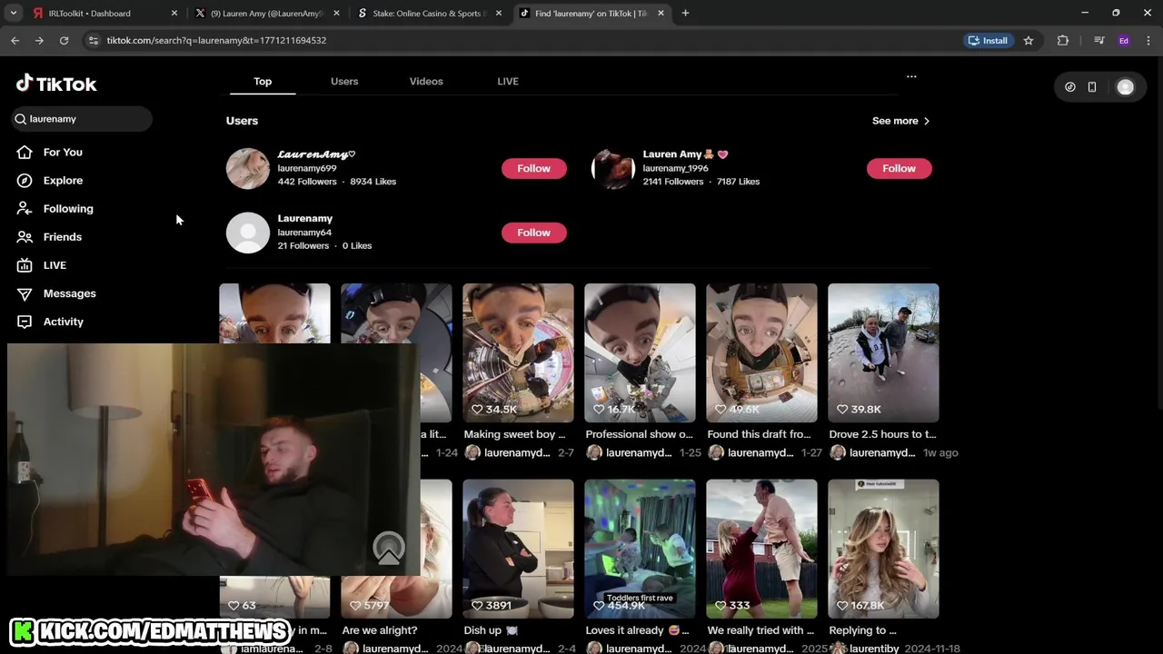Expand See more users
Viewport: 1163px width, 654px height.
(x=901, y=121)
